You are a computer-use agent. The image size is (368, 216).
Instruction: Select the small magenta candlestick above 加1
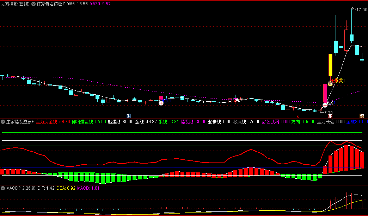tap(161, 98)
